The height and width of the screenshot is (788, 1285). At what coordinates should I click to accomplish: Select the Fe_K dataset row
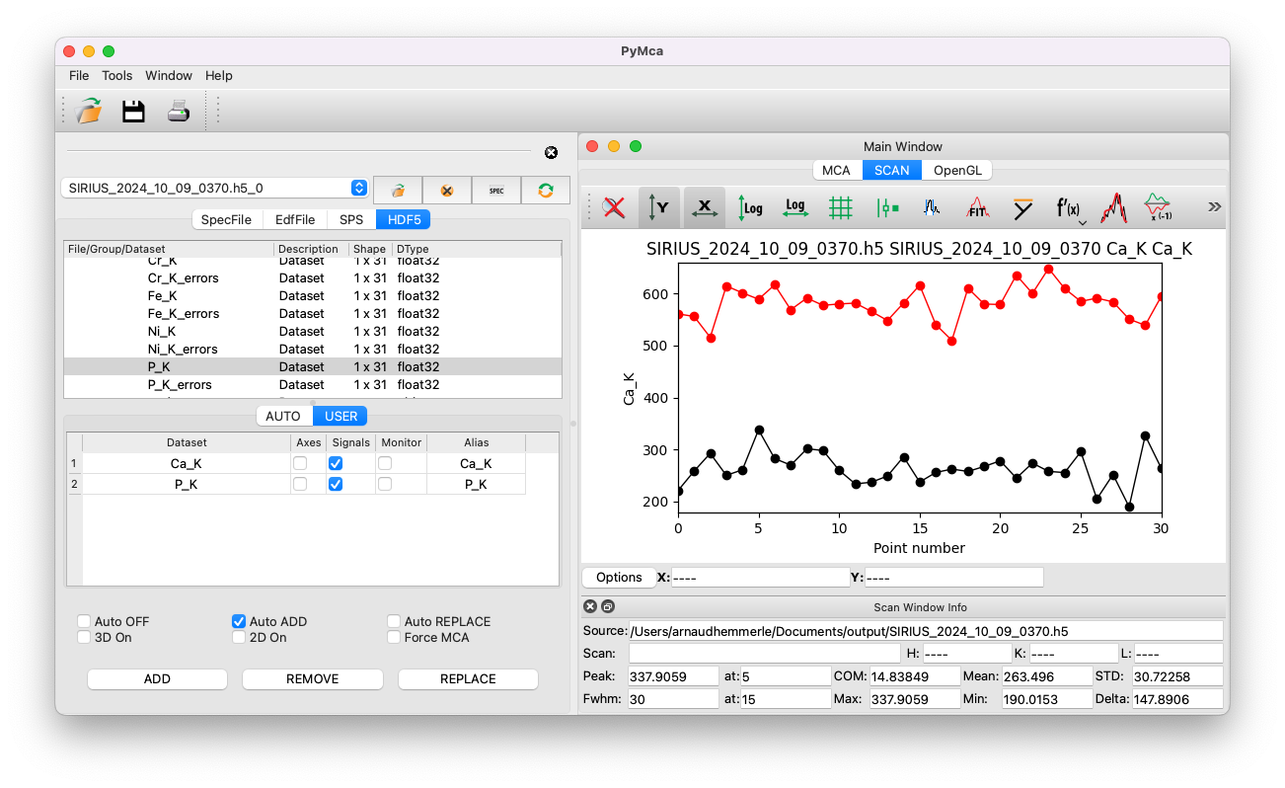click(x=313, y=295)
